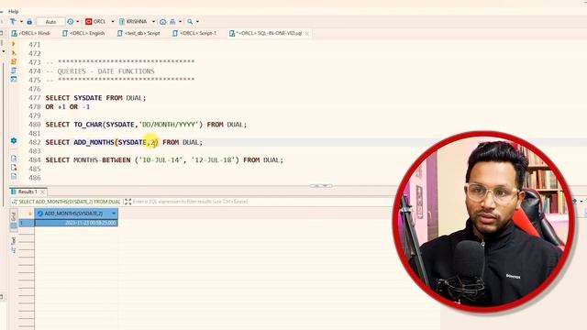Click the result cell 2023-11-22 timestamp
Viewport: 587px width, 330px height.
tap(76, 223)
